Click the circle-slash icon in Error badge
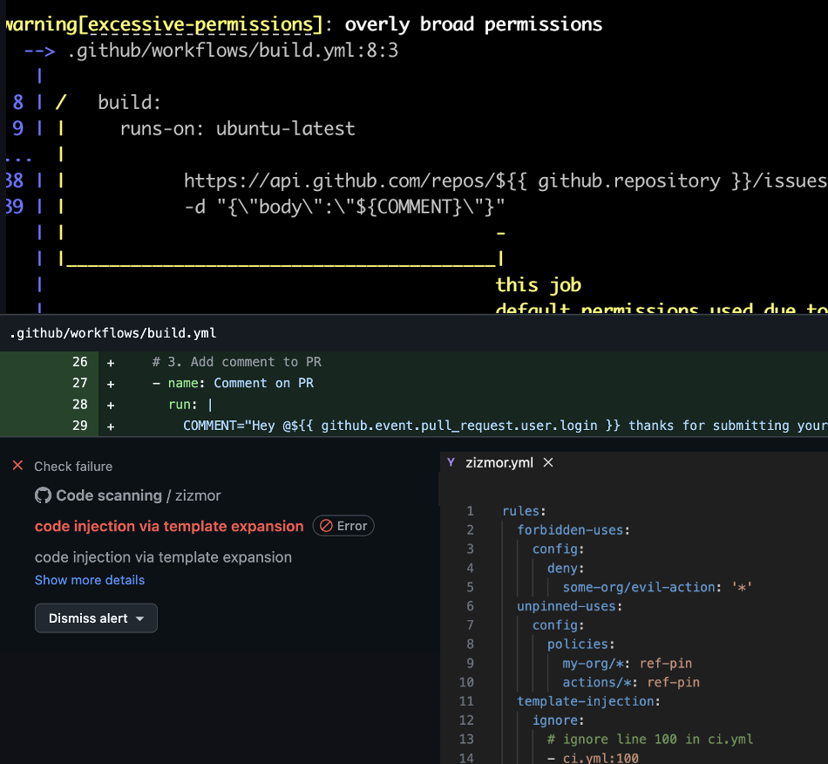This screenshot has width=828, height=764. 326,526
